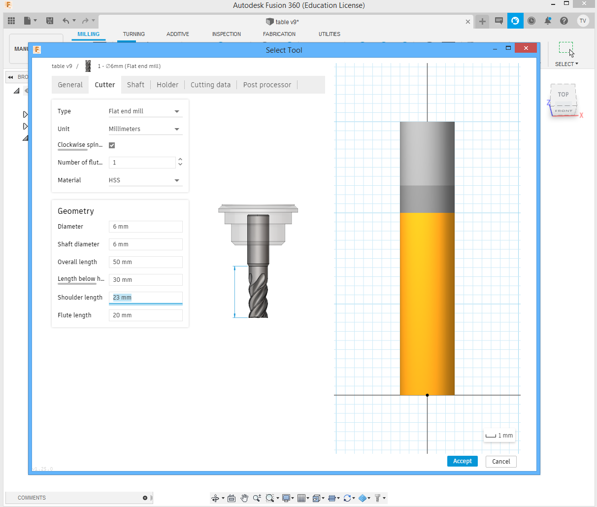This screenshot has width=597, height=507.
Task: Open the File menu document icon
Action: (28, 21)
